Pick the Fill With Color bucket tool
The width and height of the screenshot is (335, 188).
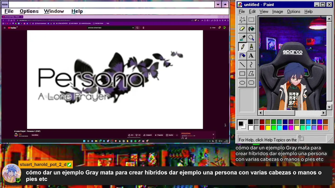tap(251, 29)
